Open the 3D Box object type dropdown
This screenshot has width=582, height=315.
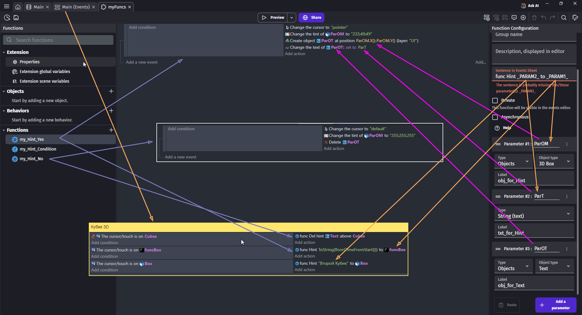tap(554, 161)
